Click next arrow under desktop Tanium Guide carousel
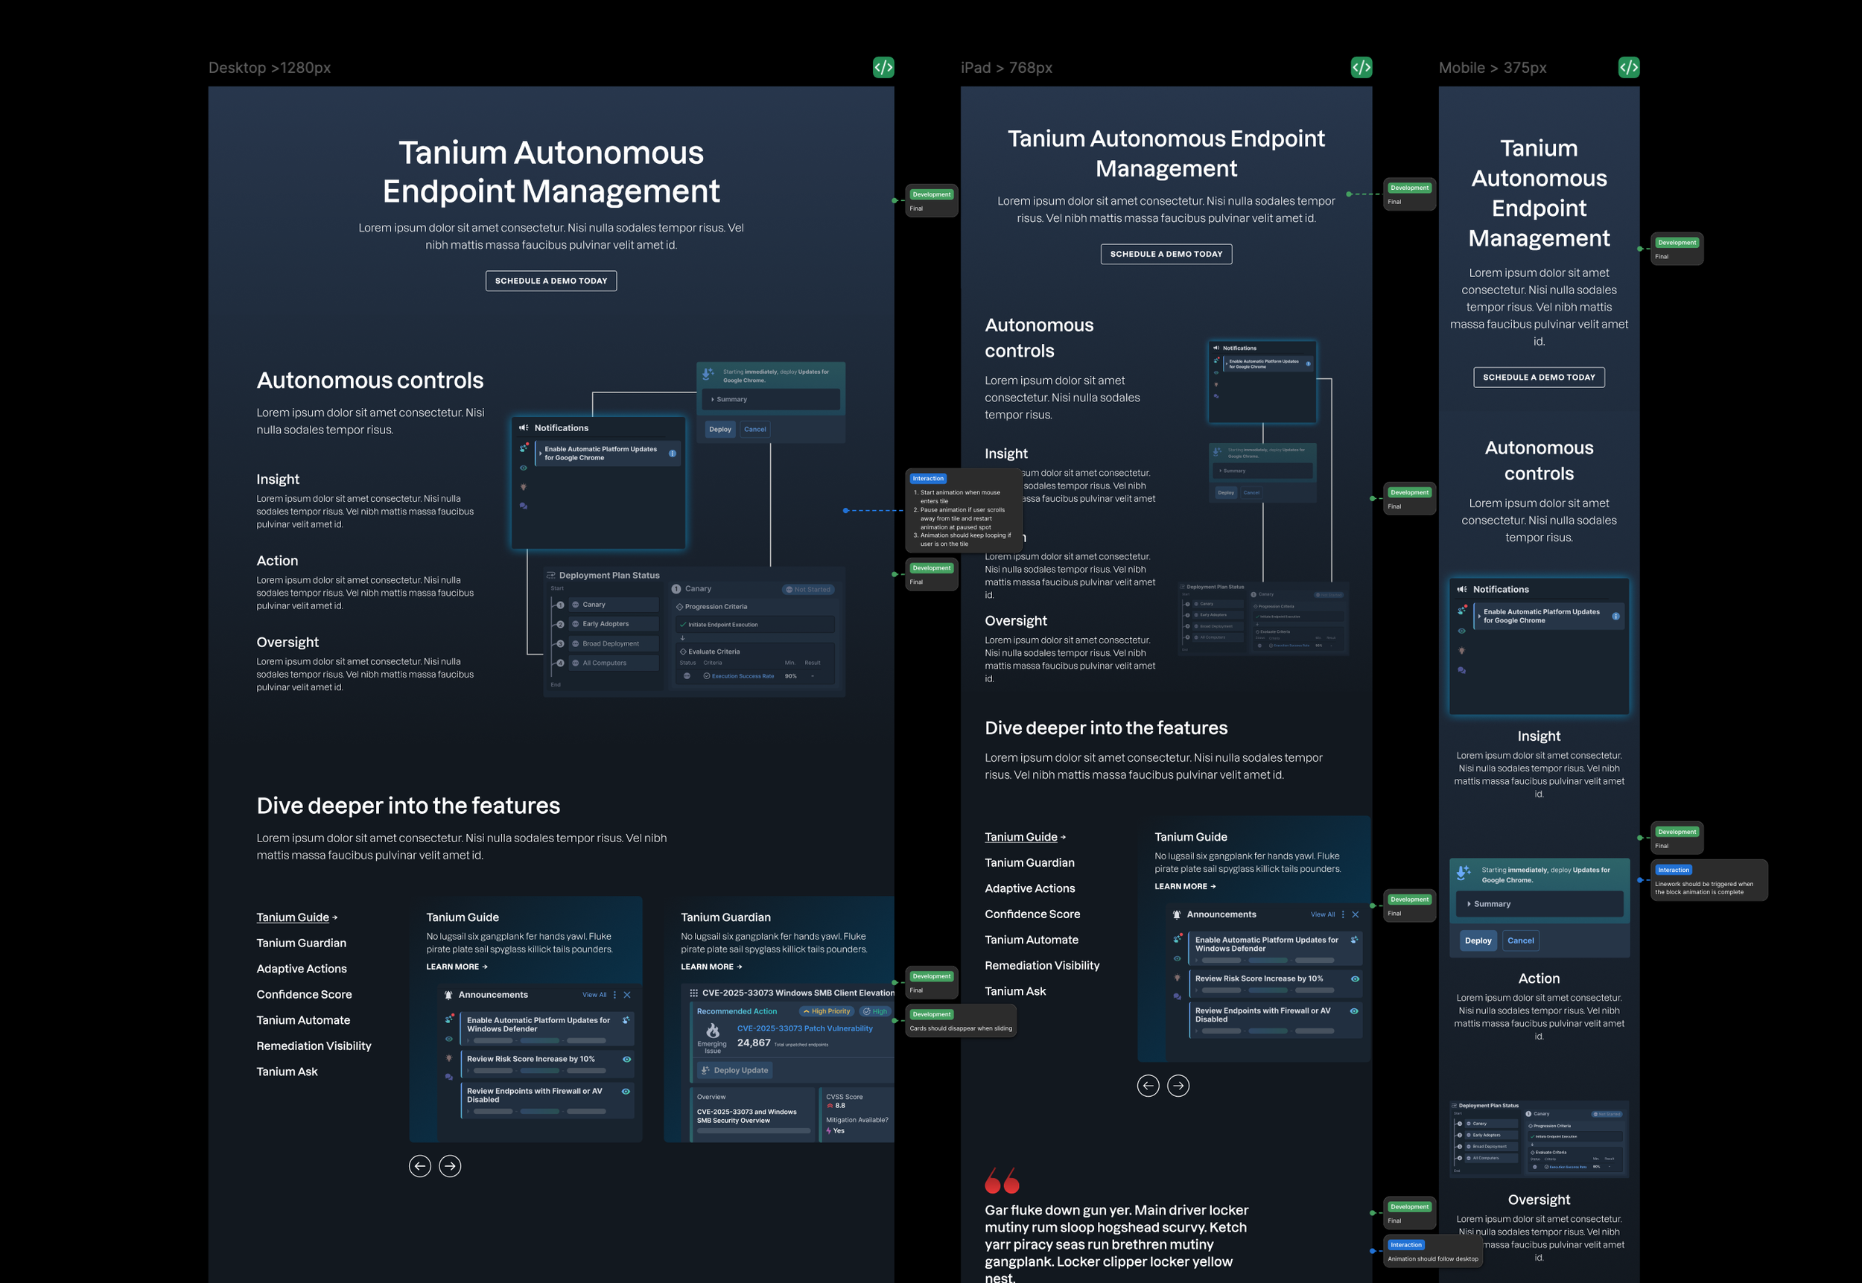Viewport: 1862px width, 1283px height. click(449, 1165)
